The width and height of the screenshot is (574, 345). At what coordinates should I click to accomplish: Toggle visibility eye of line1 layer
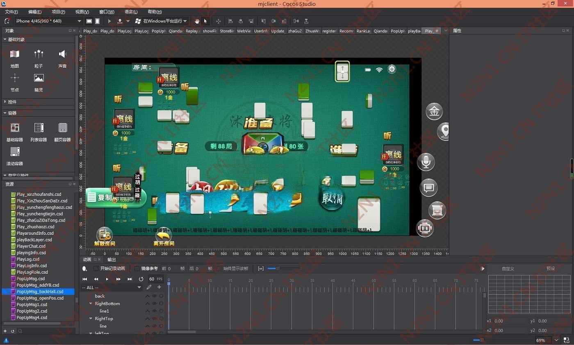pyautogui.click(x=155, y=311)
